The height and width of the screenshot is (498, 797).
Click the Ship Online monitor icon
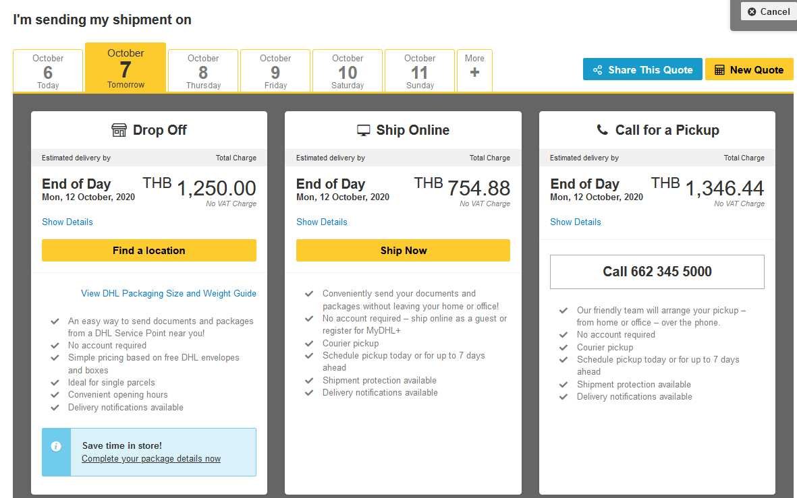click(x=364, y=130)
